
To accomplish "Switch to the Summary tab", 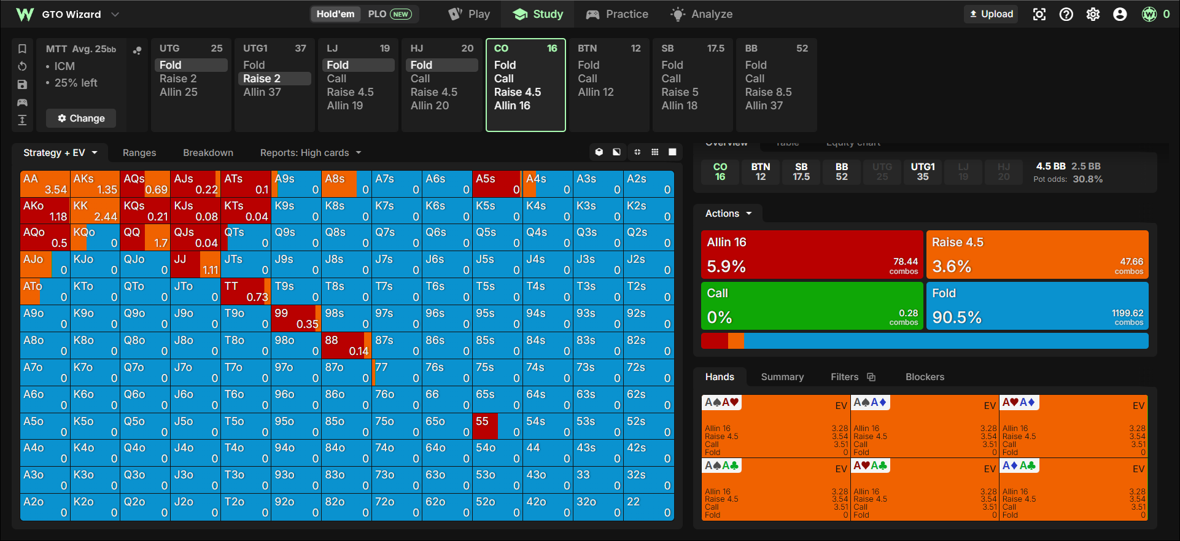I will (782, 377).
